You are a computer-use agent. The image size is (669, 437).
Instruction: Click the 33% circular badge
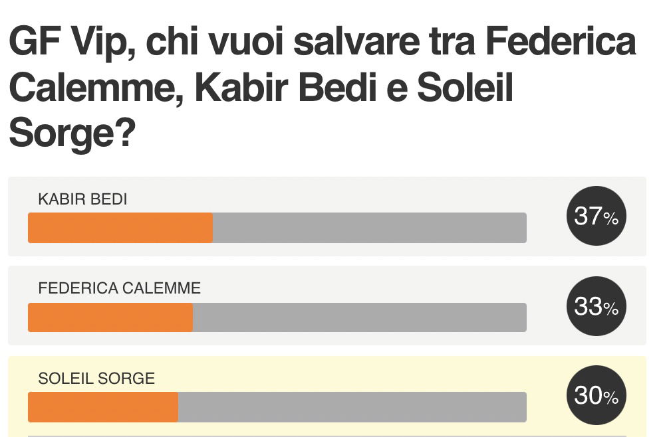(596, 306)
